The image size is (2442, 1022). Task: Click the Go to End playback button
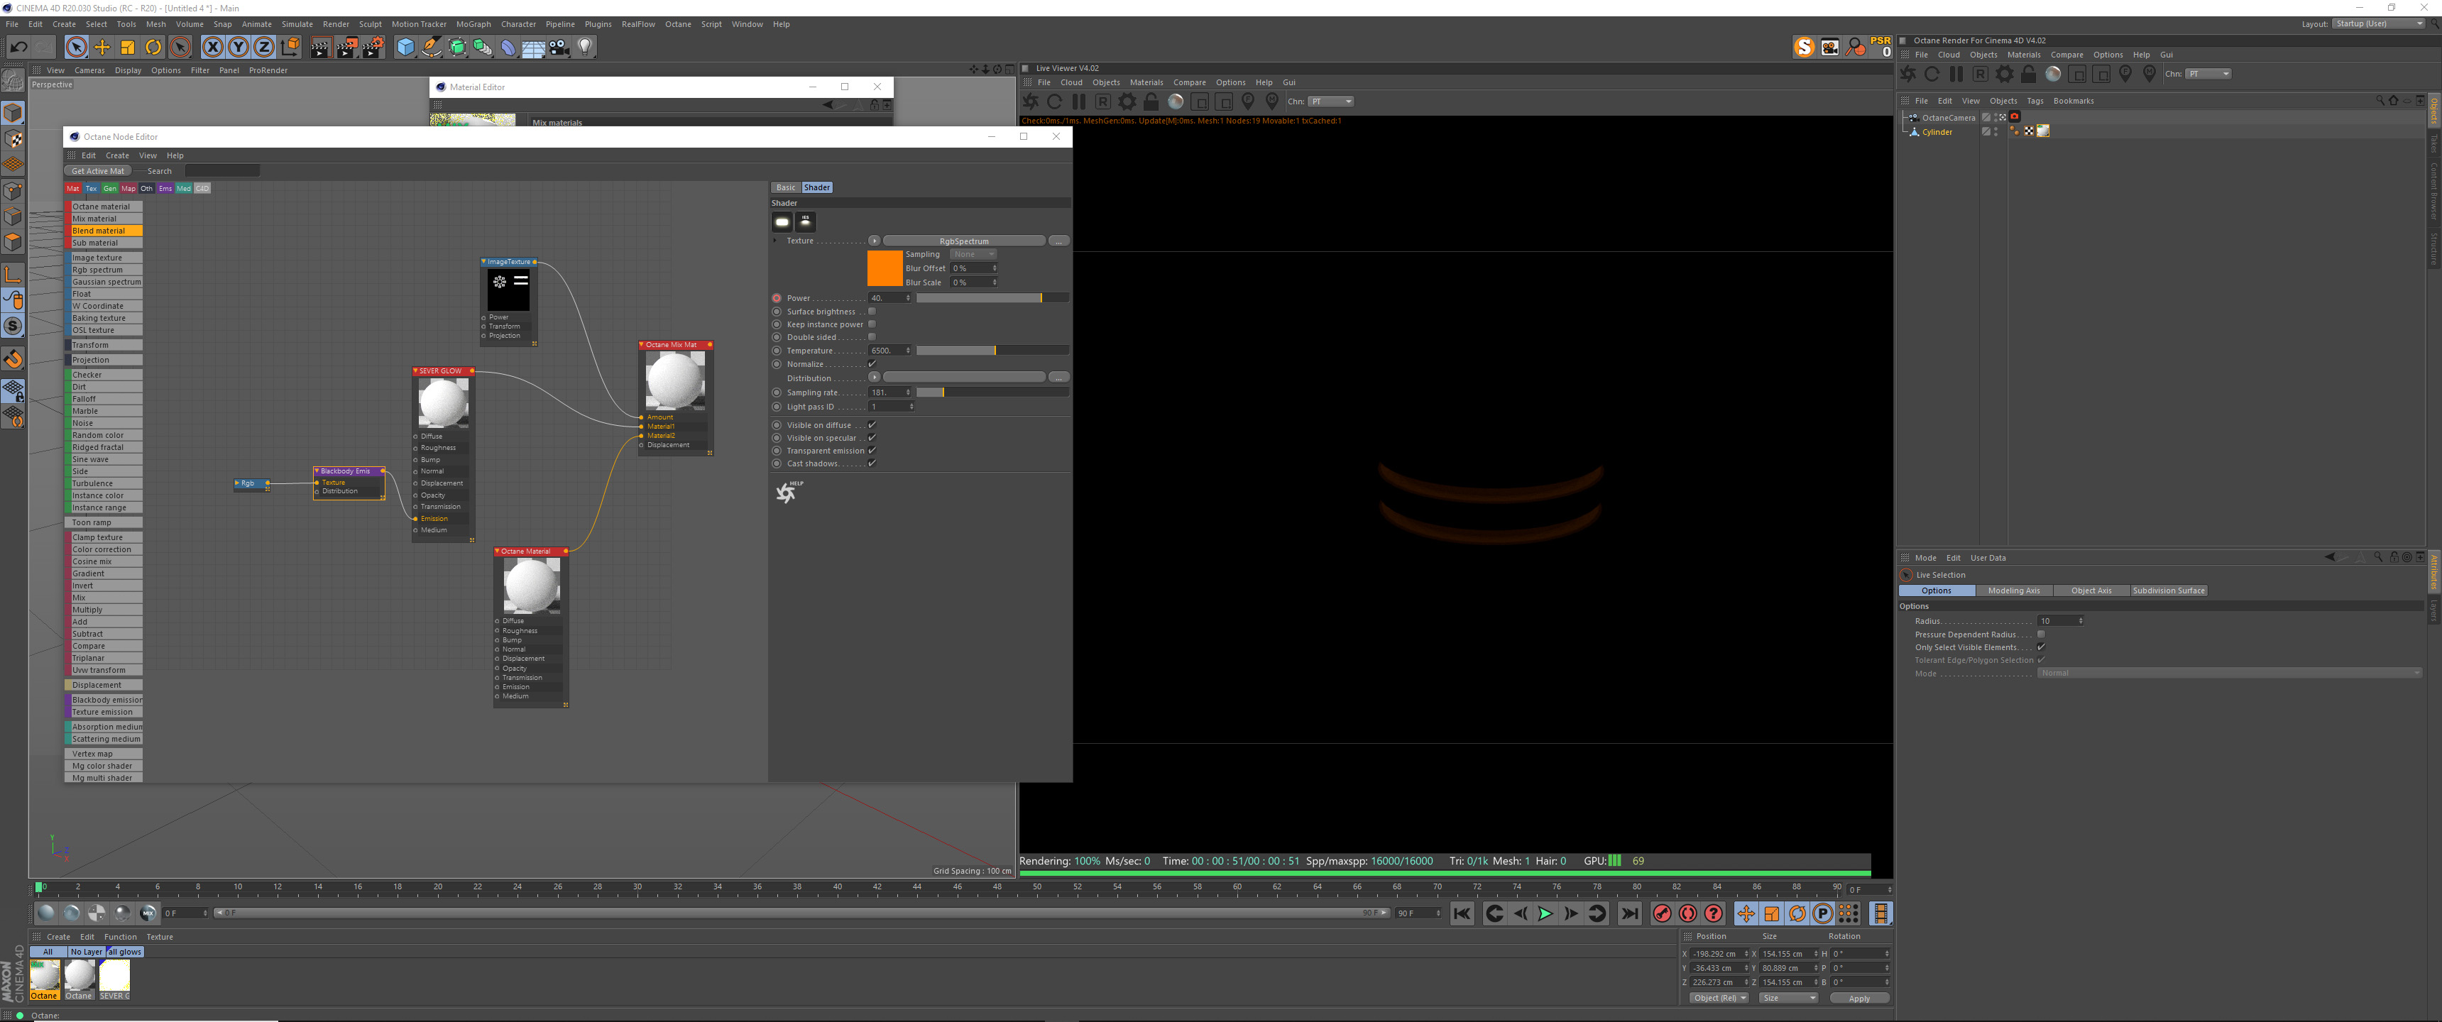pos(1630,914)
